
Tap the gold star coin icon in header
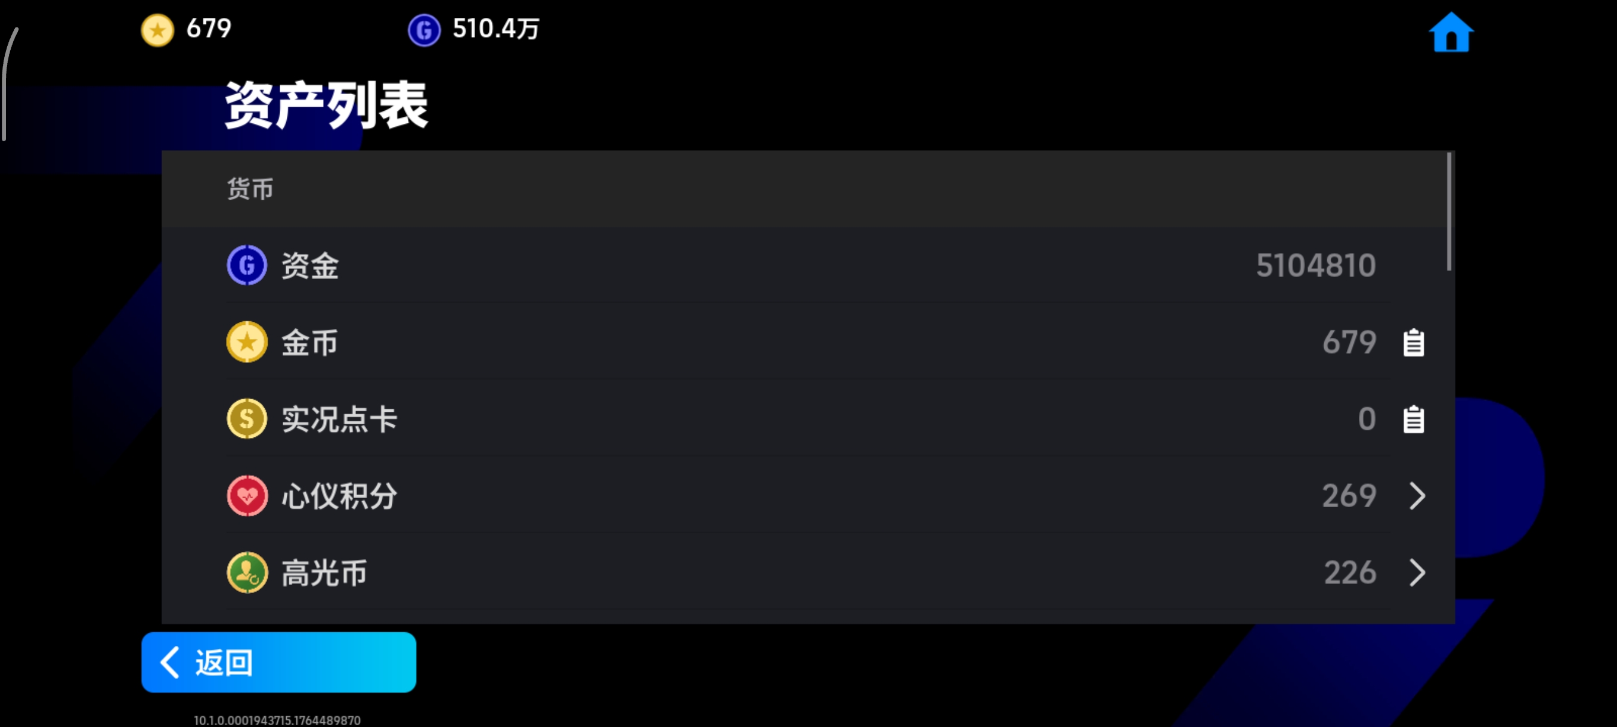pos(157,30)
